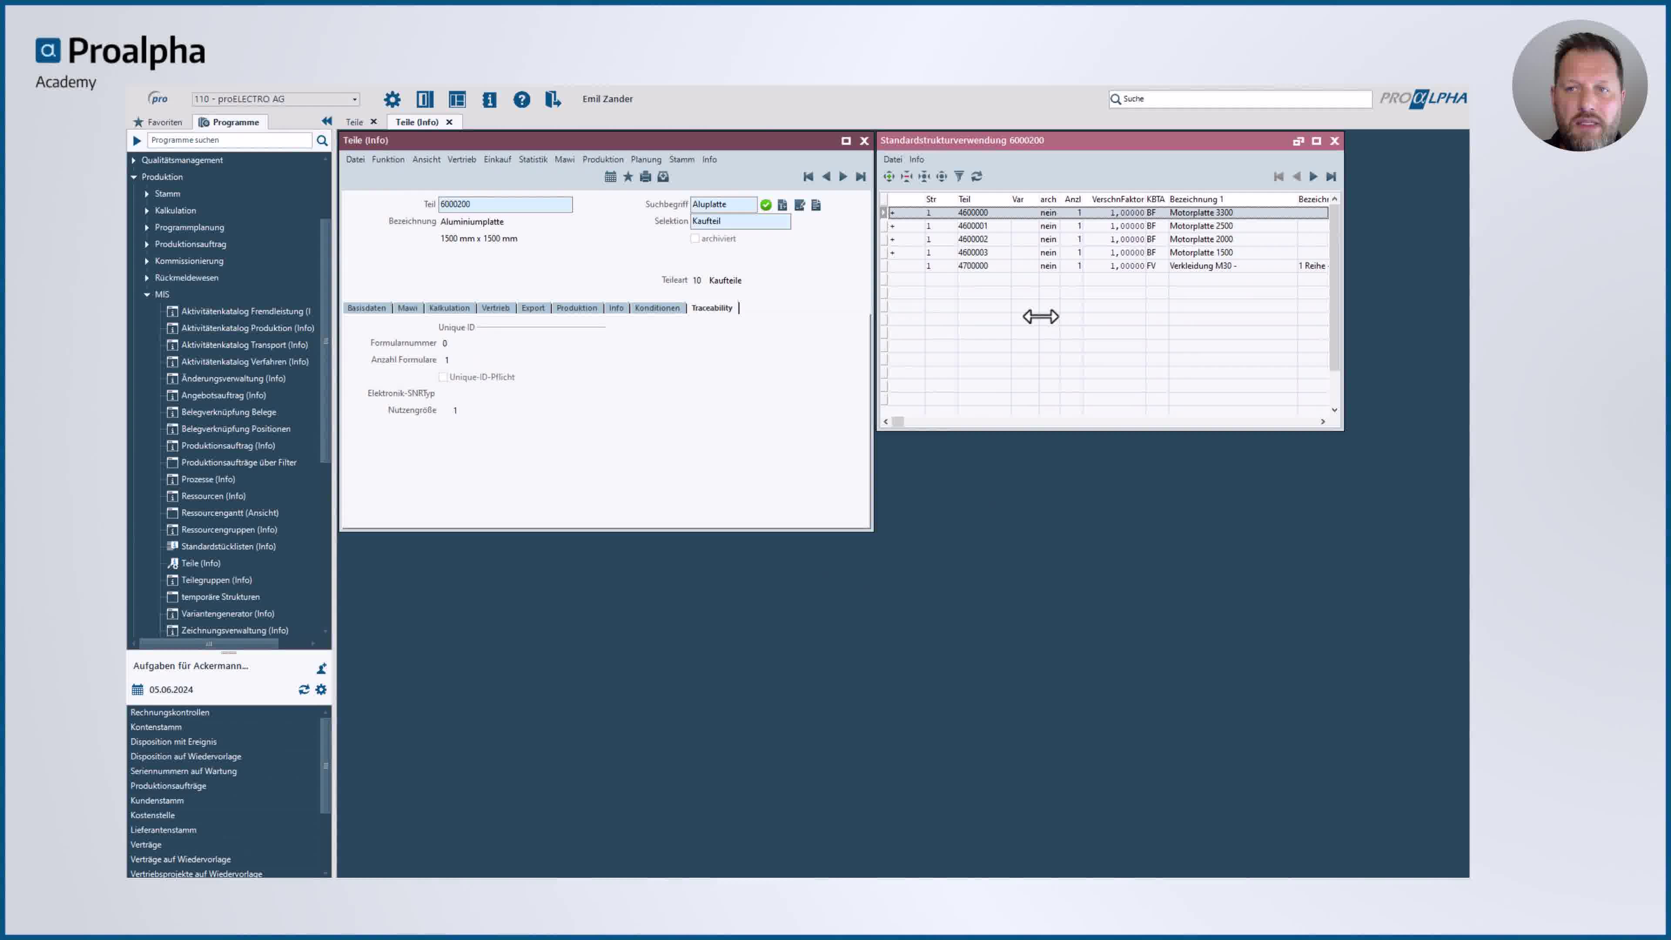1671x940 pixels.
Task: Open Rechnungskontrollen task entry
Action: pos(170,712)
